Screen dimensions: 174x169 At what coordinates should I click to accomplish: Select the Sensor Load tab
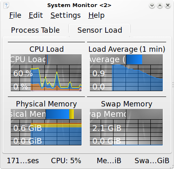point(100,30)
